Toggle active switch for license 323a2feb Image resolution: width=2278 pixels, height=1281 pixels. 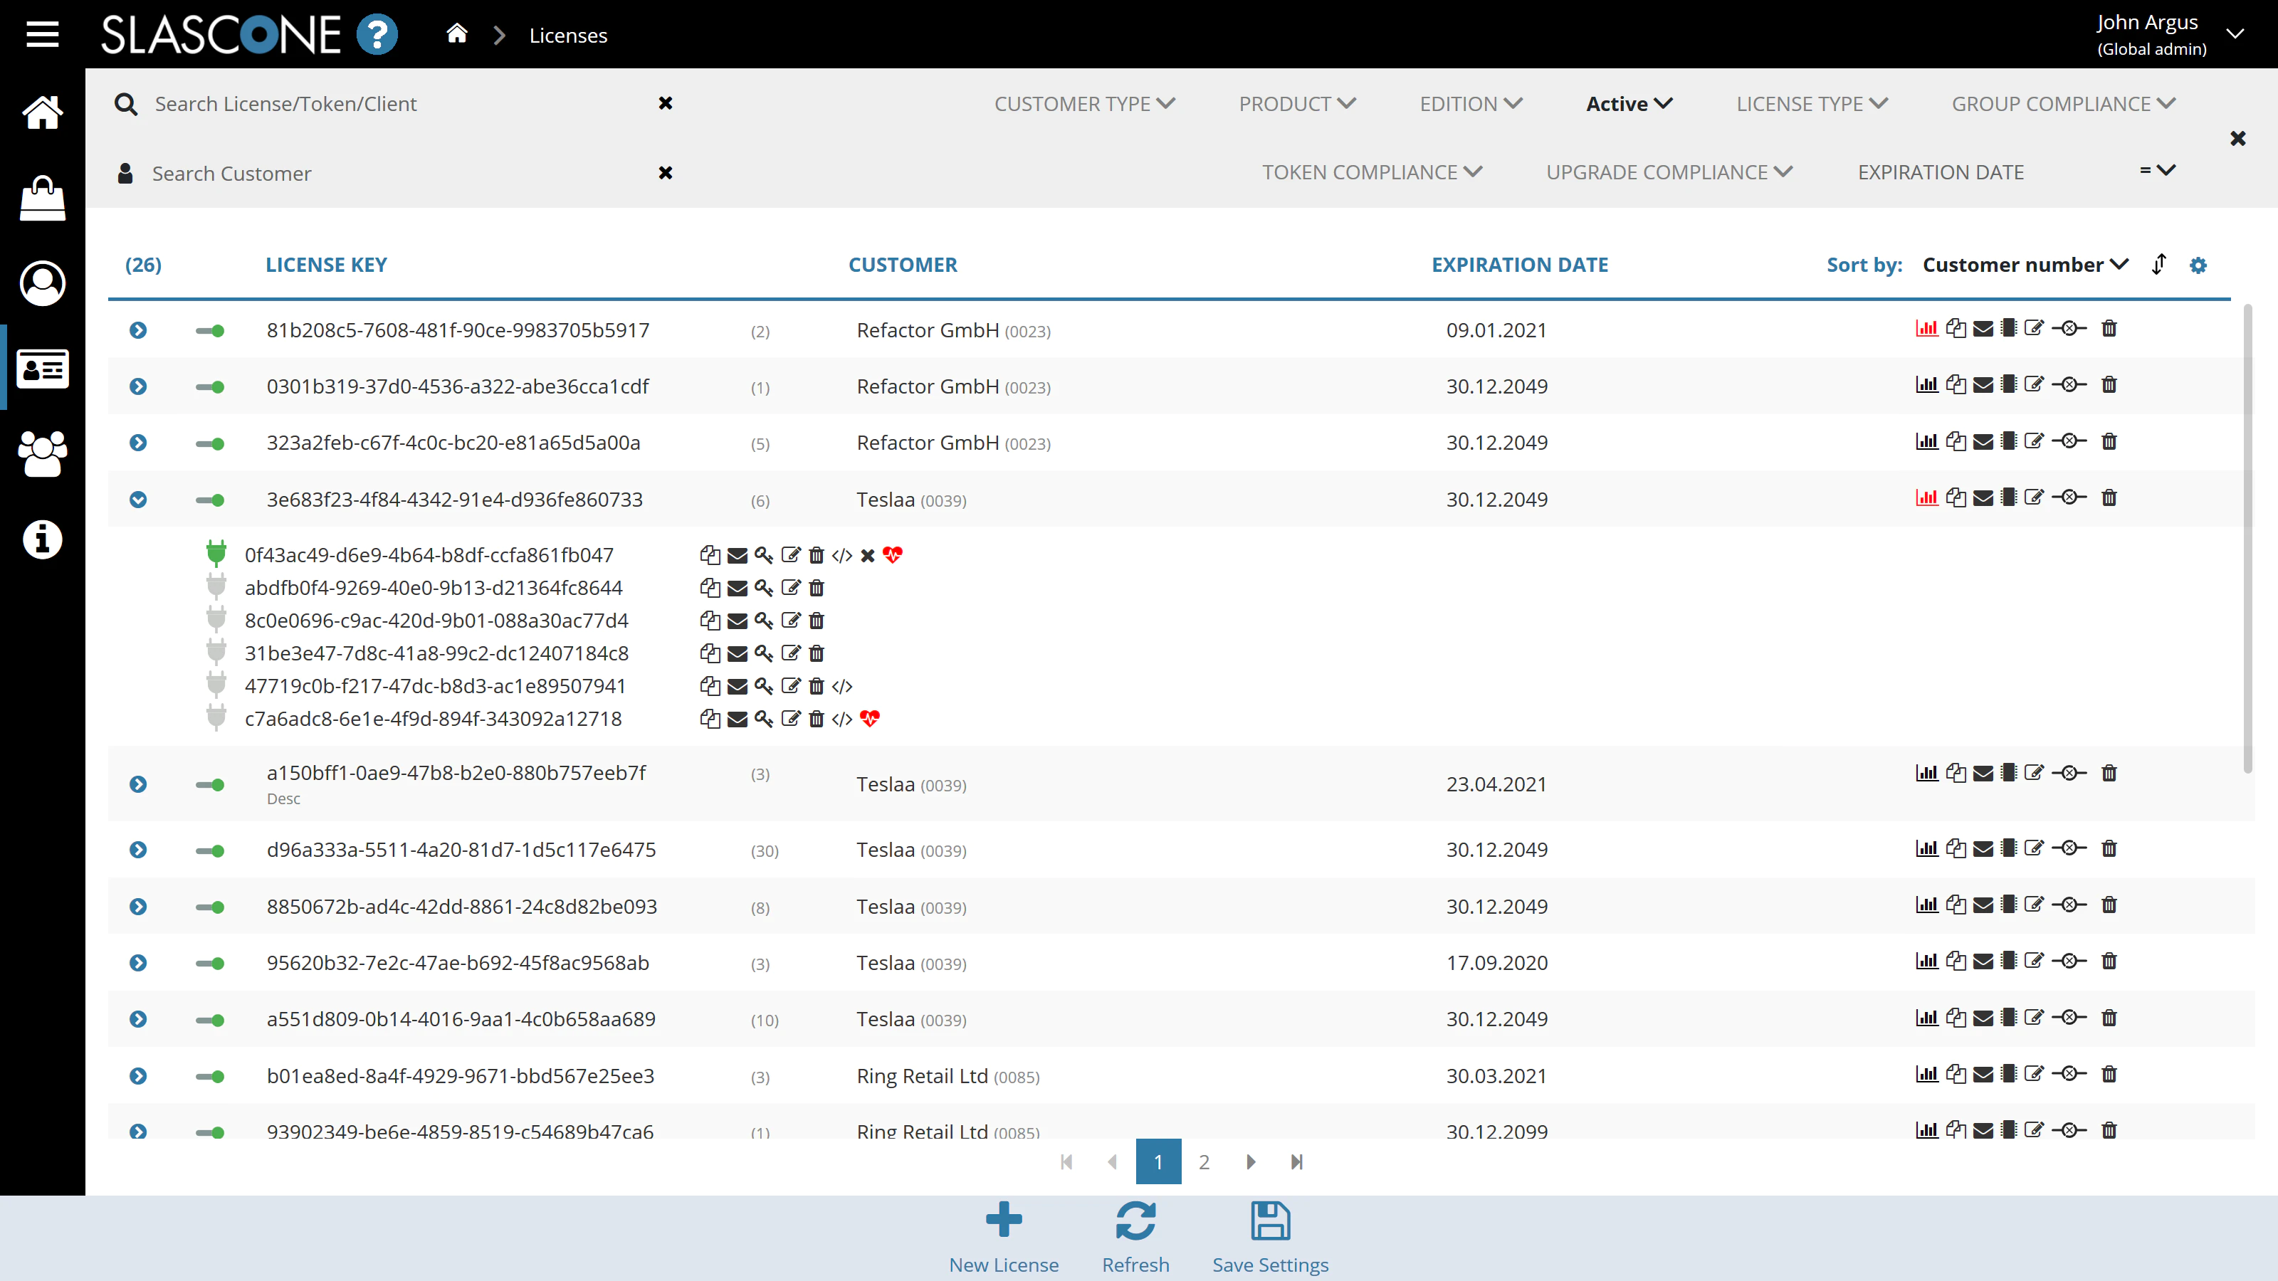(209, 444)
